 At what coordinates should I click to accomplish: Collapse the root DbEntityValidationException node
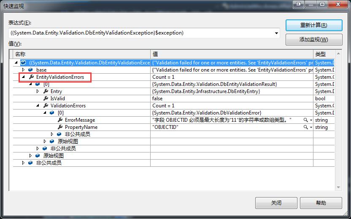[16, 63]
